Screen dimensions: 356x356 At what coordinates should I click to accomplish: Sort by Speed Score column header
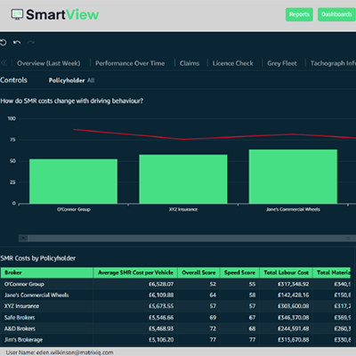[x=239, y=272]
